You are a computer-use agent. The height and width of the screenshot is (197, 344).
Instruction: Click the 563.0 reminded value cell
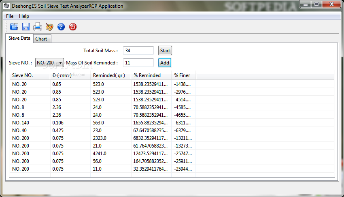click(111, 123)
